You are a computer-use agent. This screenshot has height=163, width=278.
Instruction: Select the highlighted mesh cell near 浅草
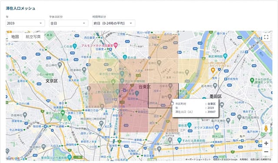[x=163, y=96]
